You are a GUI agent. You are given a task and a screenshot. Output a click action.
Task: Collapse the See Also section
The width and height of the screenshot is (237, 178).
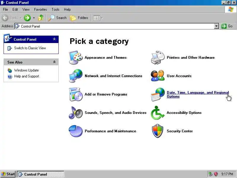(x=54, y=62)
